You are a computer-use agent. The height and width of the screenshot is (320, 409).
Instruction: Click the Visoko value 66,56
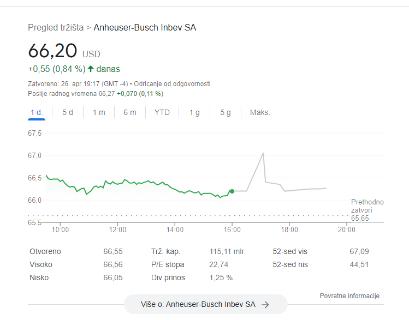pos(112,264)
